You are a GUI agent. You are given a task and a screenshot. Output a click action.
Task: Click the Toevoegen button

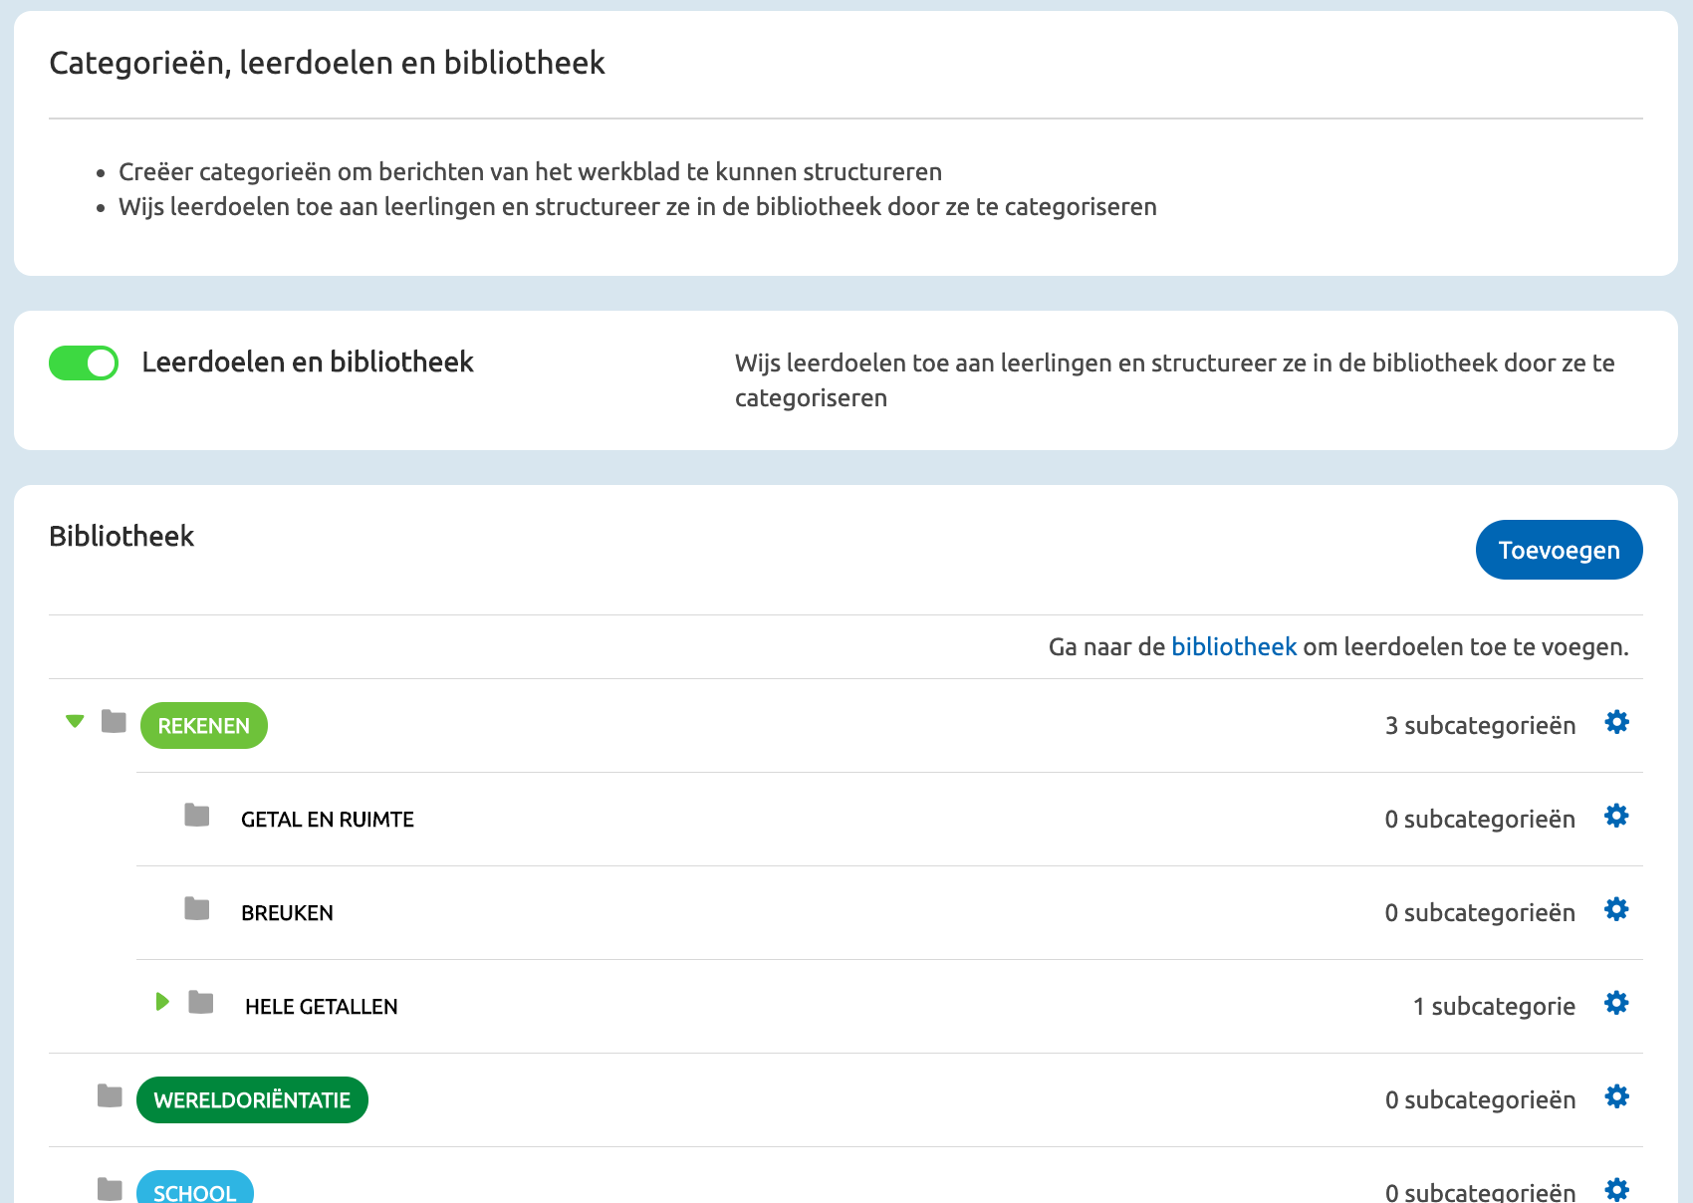[1559, 550]
